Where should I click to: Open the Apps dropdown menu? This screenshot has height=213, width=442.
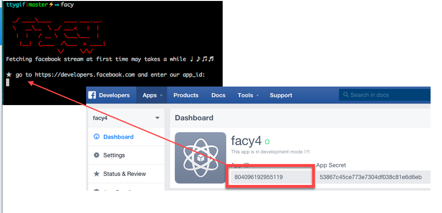(152, 95)
